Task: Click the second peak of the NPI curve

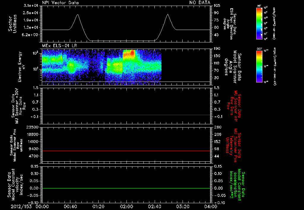Action: point(168,14)
